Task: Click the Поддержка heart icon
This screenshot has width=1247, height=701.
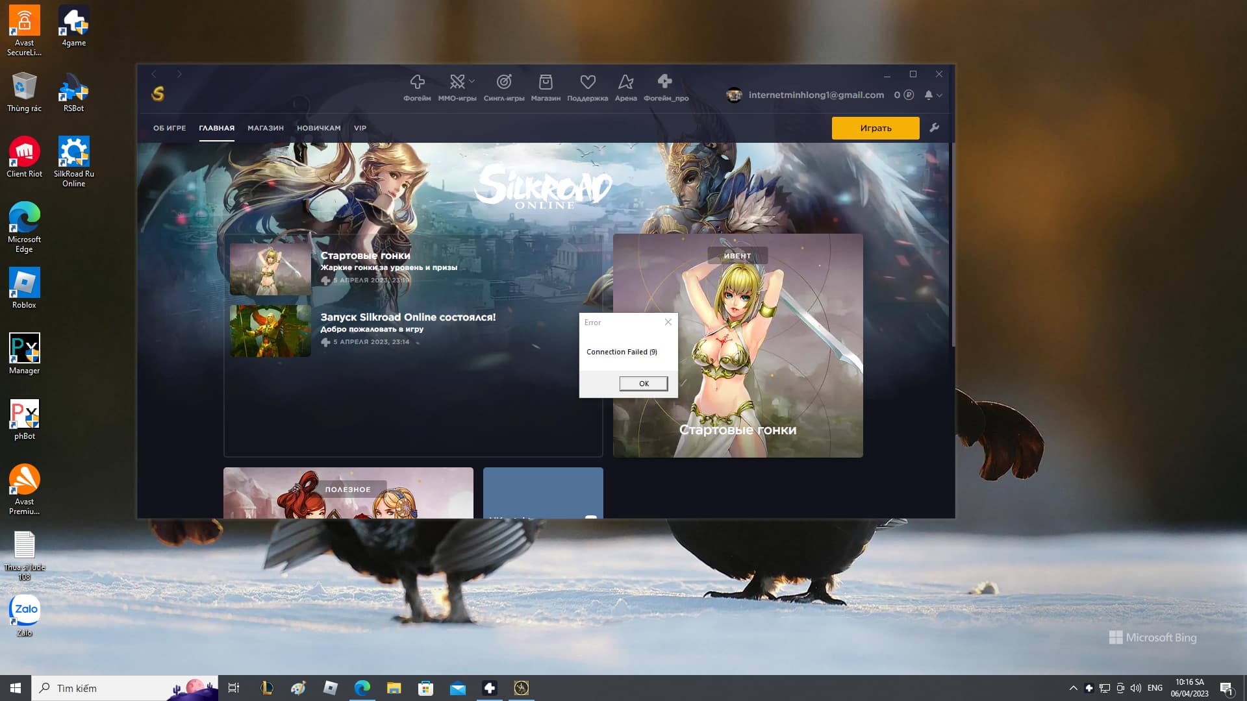Action: pyautogui.click(x=587, y=82)
